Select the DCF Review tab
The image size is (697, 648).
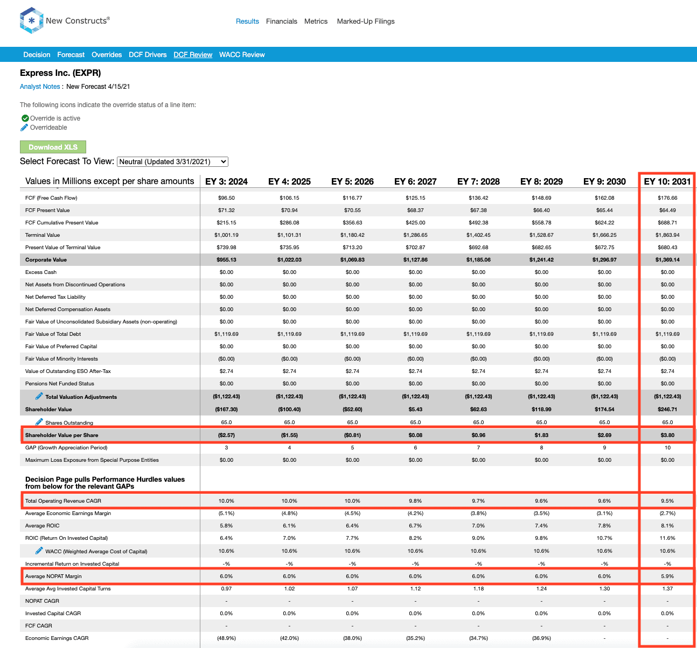193,55
